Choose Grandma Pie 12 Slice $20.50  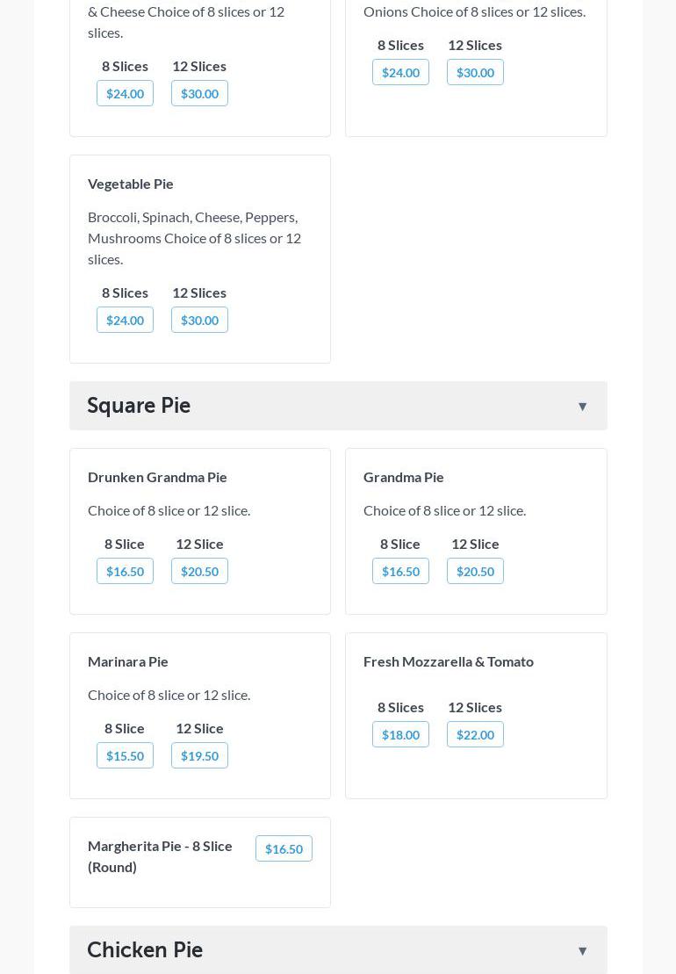(x=475, y=571)
